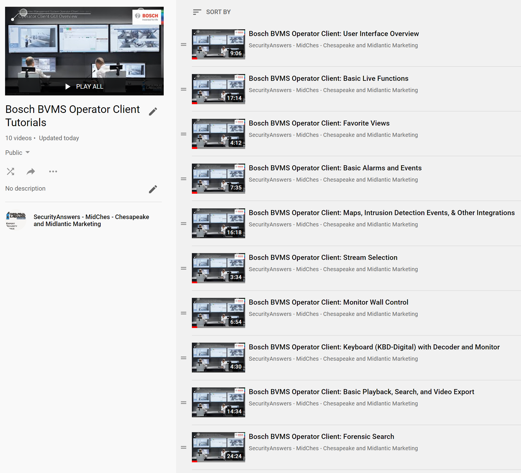This screenshot has height=473, width=521.
Task: Select the Basic Live Functions video title
Action: pos(329,78)
